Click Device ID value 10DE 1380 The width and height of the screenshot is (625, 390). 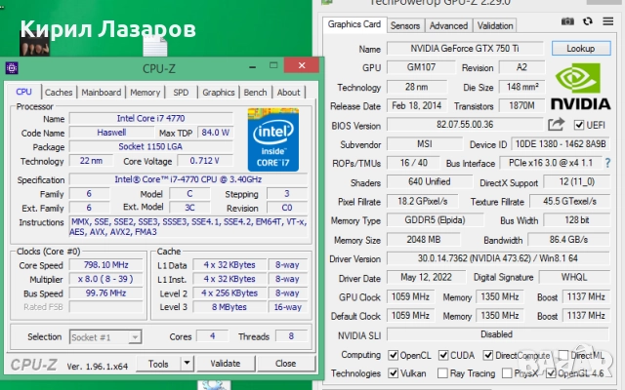pos(561,144)
